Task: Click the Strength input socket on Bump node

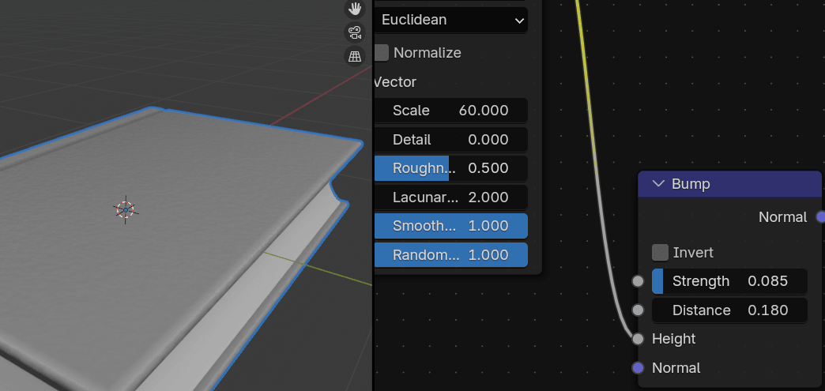Action: (x=639, y=281)
